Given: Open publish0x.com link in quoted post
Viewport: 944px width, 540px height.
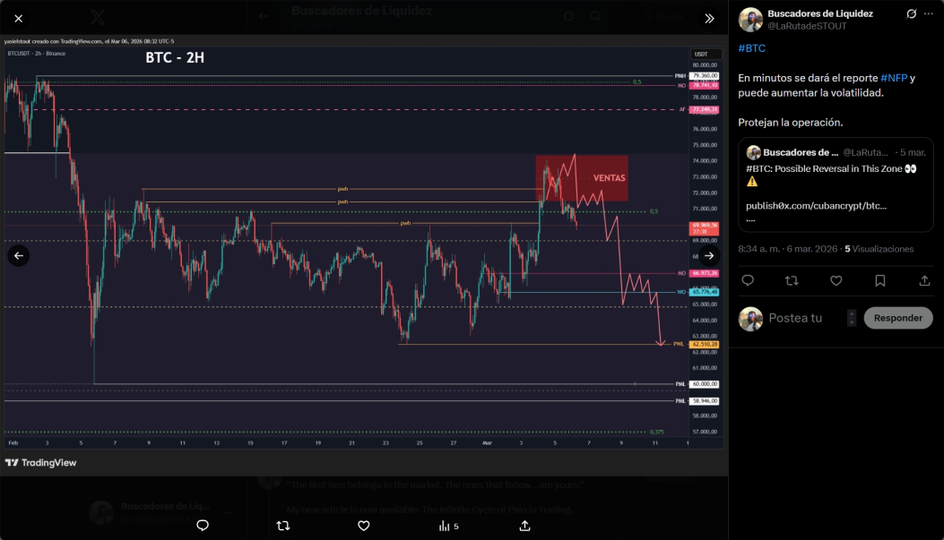Looking at the screenshot, I should 816,206.
